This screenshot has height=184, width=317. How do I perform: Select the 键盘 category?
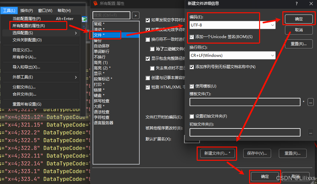point(116,96)
